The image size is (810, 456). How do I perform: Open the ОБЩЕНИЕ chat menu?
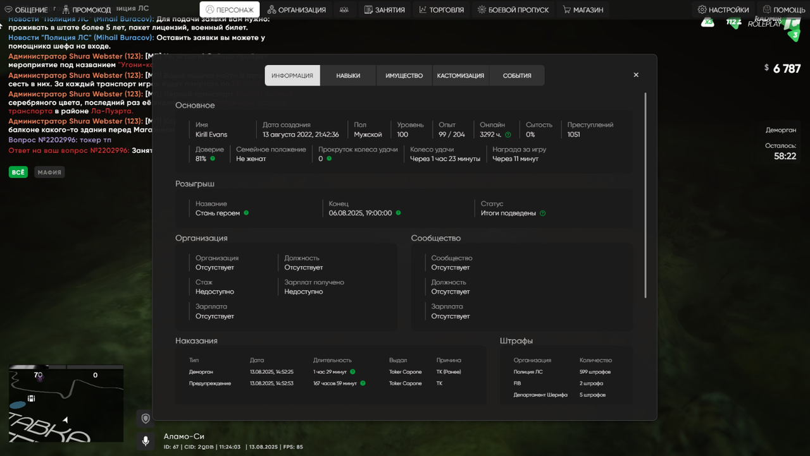coord(27,9)
